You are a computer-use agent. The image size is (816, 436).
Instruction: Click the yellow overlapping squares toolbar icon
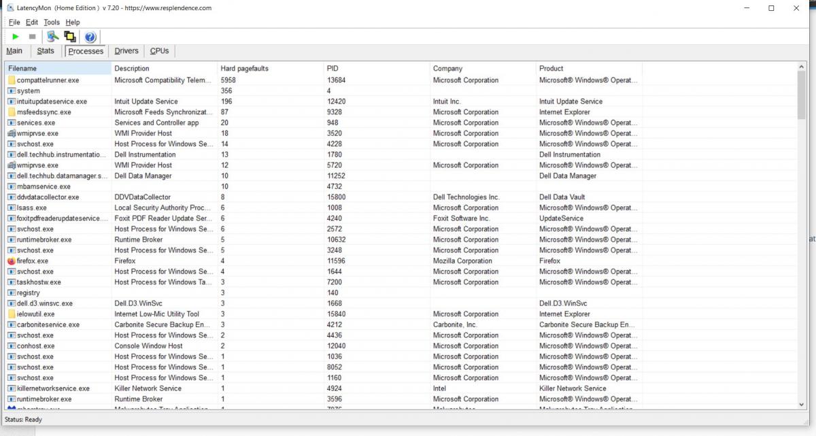click(69, 37)
